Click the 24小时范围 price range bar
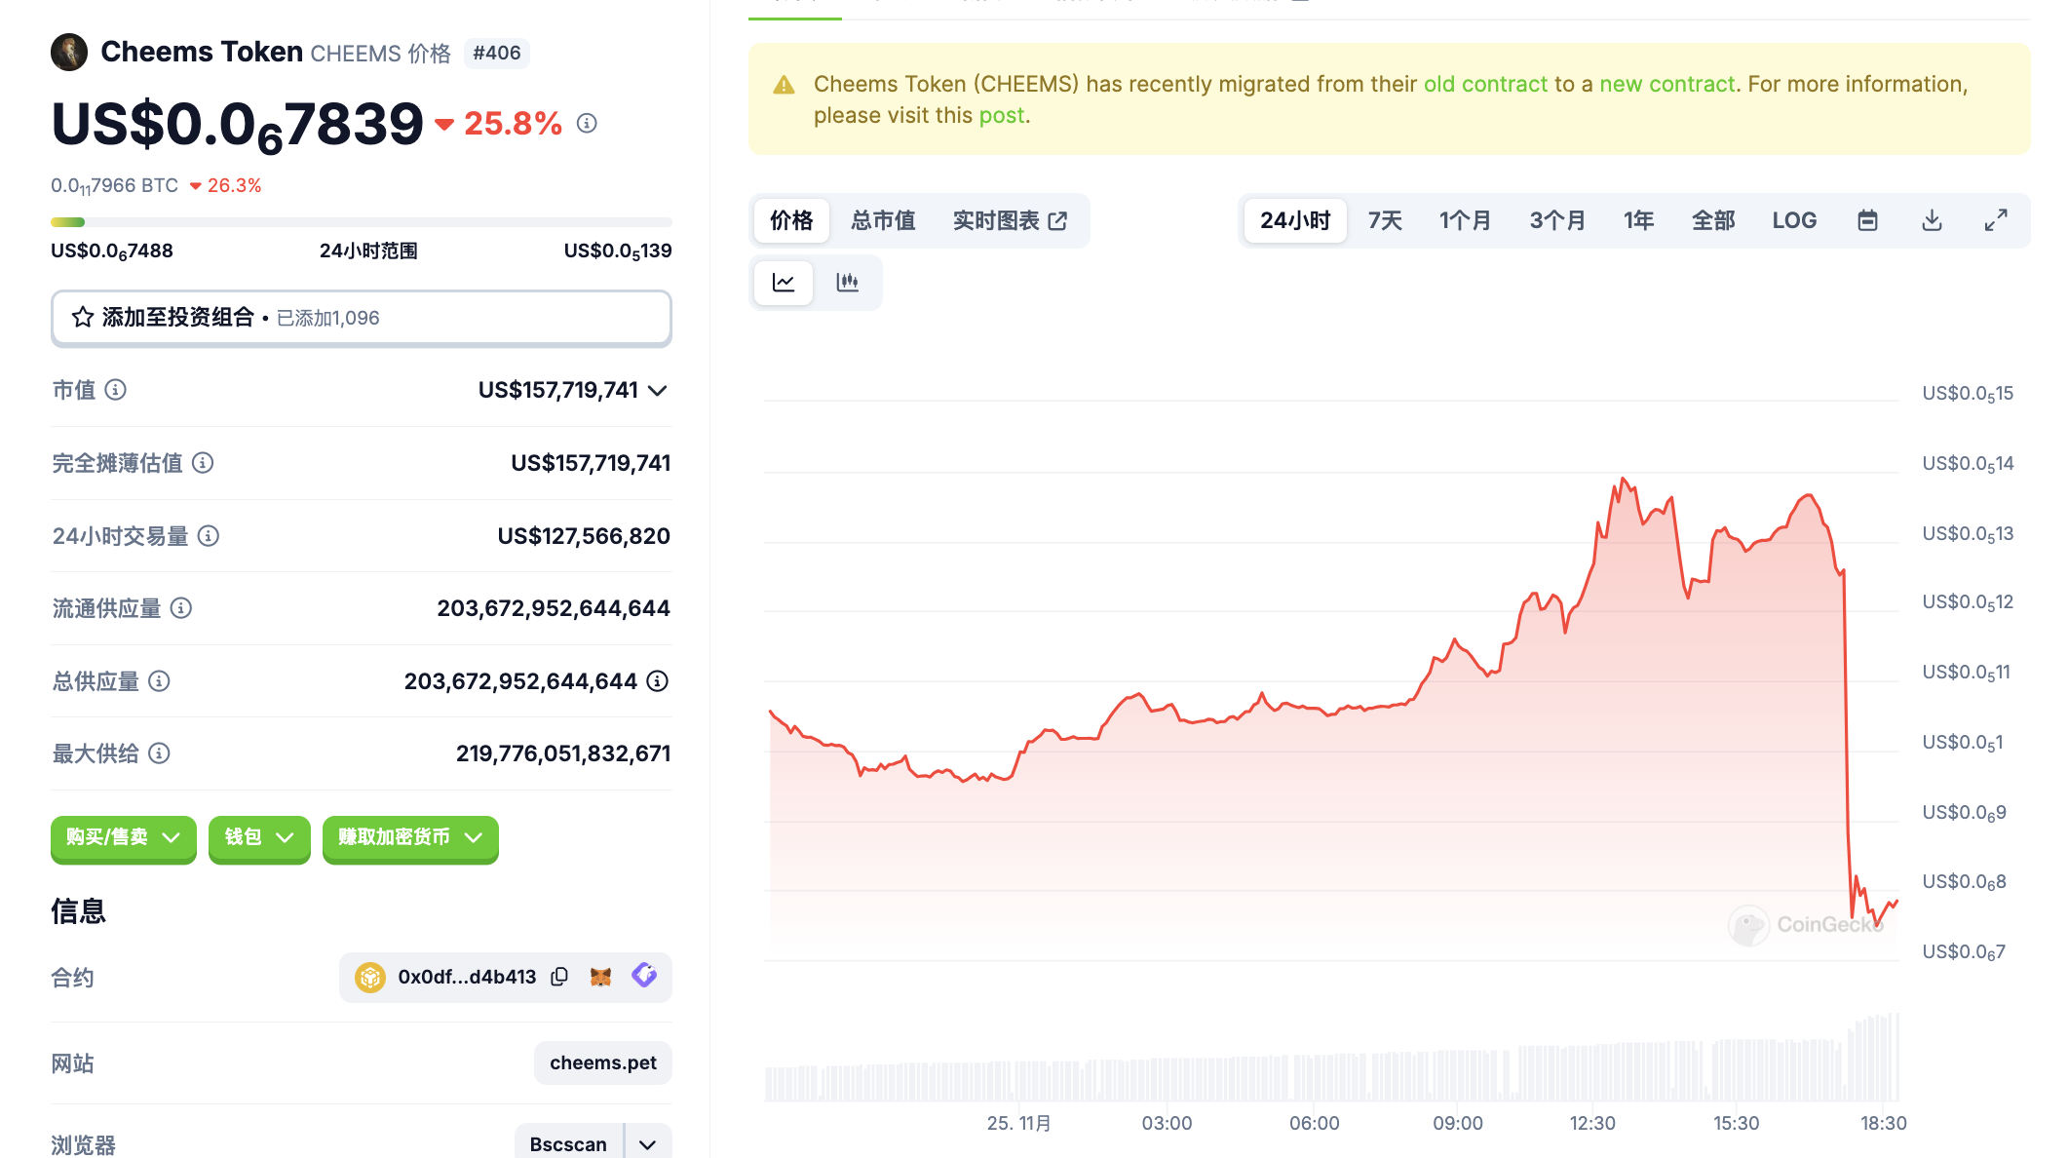This screenshot has height=1158, width=2068. (x=361, y=222)
